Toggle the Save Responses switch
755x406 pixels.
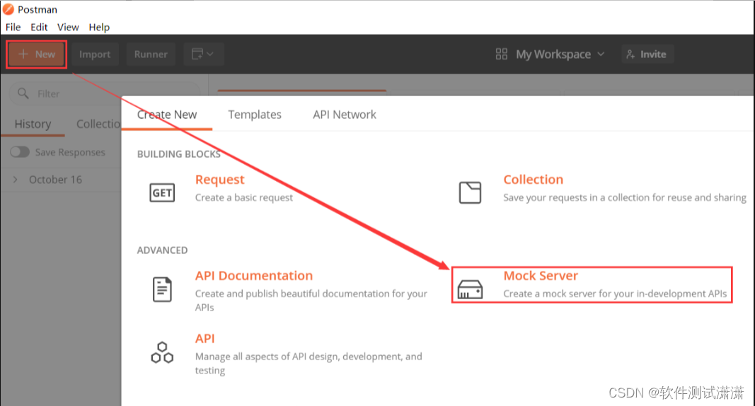21,152
